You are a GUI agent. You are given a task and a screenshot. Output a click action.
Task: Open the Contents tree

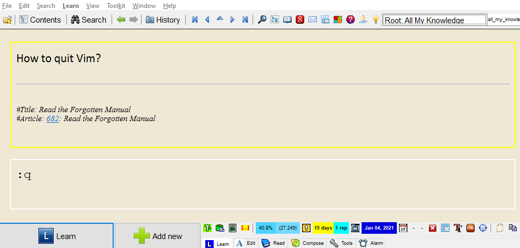click(x=40, y=20)
